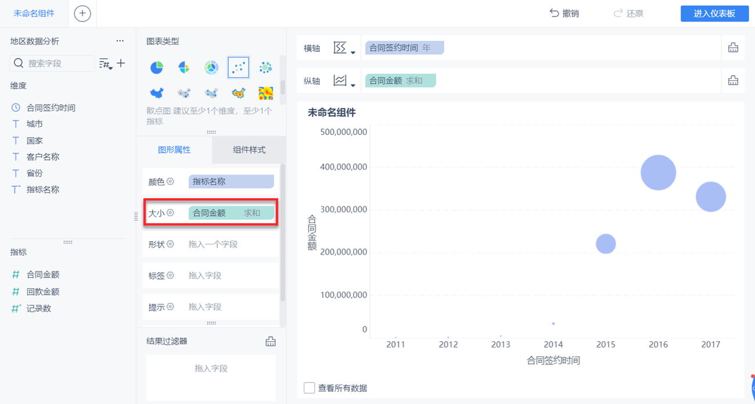Open the 合同金额 求和 pill in 大小 row
Image resolution: width=755 pixels, height=404 pixels.
pyautogui.click(x=231, y=213)
